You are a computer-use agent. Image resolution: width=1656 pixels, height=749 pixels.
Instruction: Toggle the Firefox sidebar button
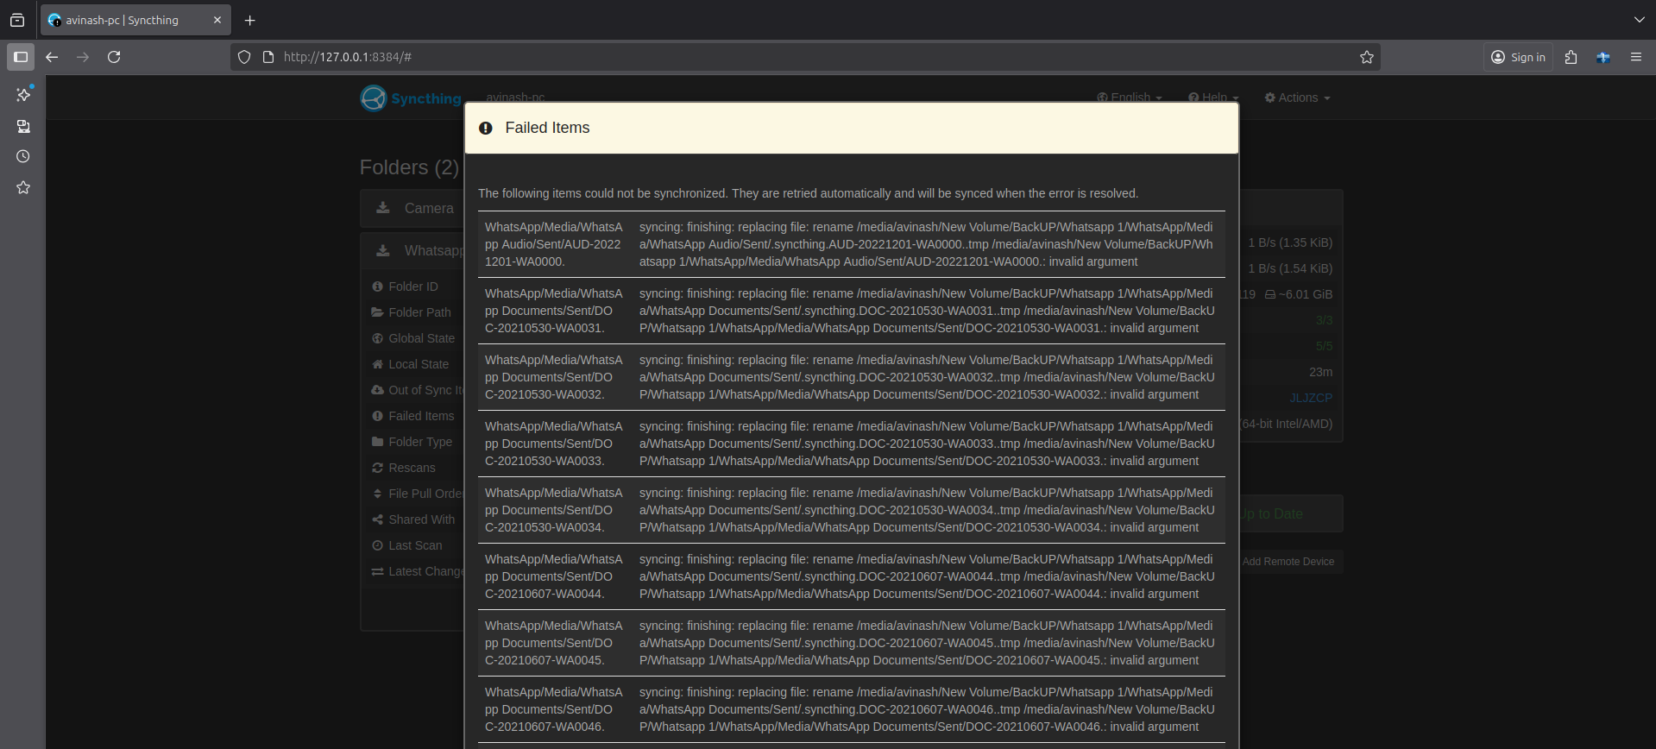pos(21,57)
